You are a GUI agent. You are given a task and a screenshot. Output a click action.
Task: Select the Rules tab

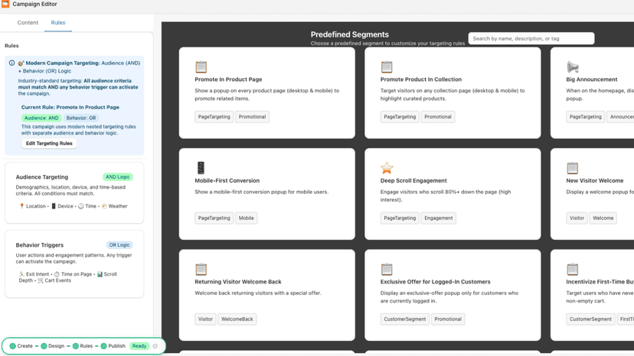coord(58,23)
